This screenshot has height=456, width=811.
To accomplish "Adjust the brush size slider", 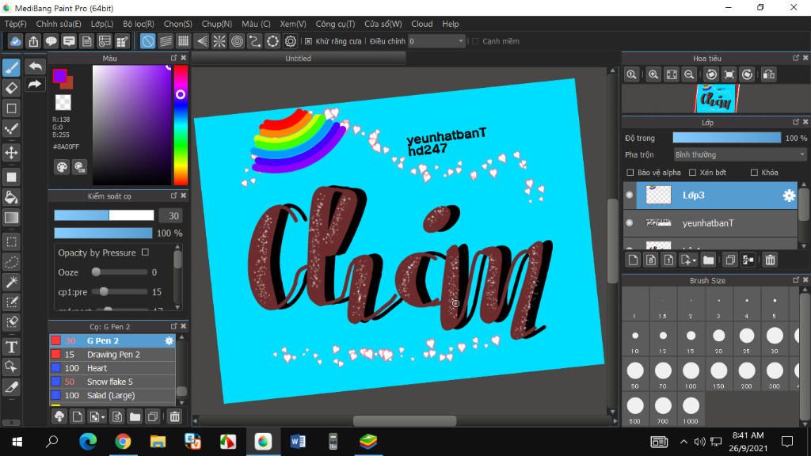I will pyautogui.click(x=104, y=215).
